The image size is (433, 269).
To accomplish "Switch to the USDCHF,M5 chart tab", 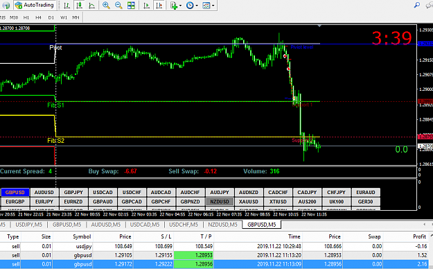I will pyautogui.click(x=184, y=225).
